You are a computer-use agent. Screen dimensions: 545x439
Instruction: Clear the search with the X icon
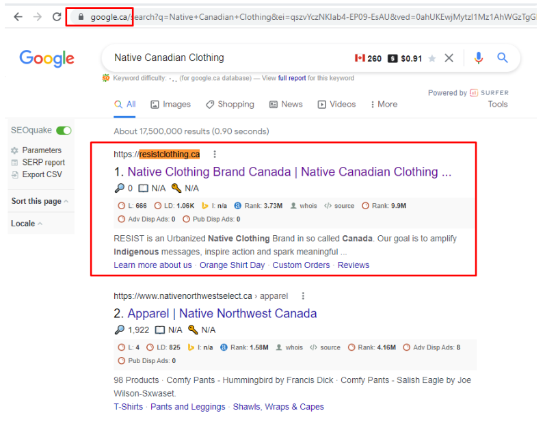click(449, 58)
